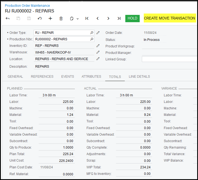Image resolution: width=198 pixels, height=180 pixels.
Task: Edit Location with pencil icon
Action: (98, 59)
